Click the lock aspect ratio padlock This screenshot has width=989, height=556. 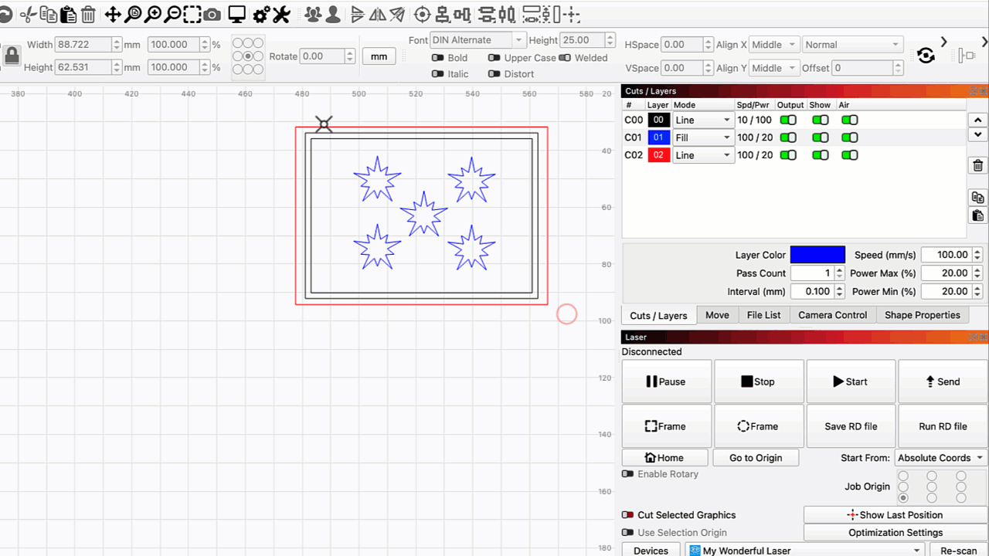(12, 56)
